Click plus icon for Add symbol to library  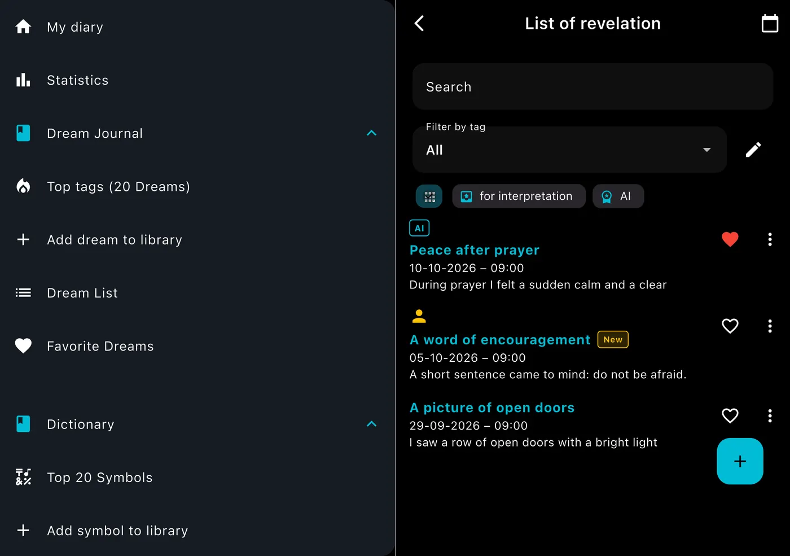tap(23, 530)
